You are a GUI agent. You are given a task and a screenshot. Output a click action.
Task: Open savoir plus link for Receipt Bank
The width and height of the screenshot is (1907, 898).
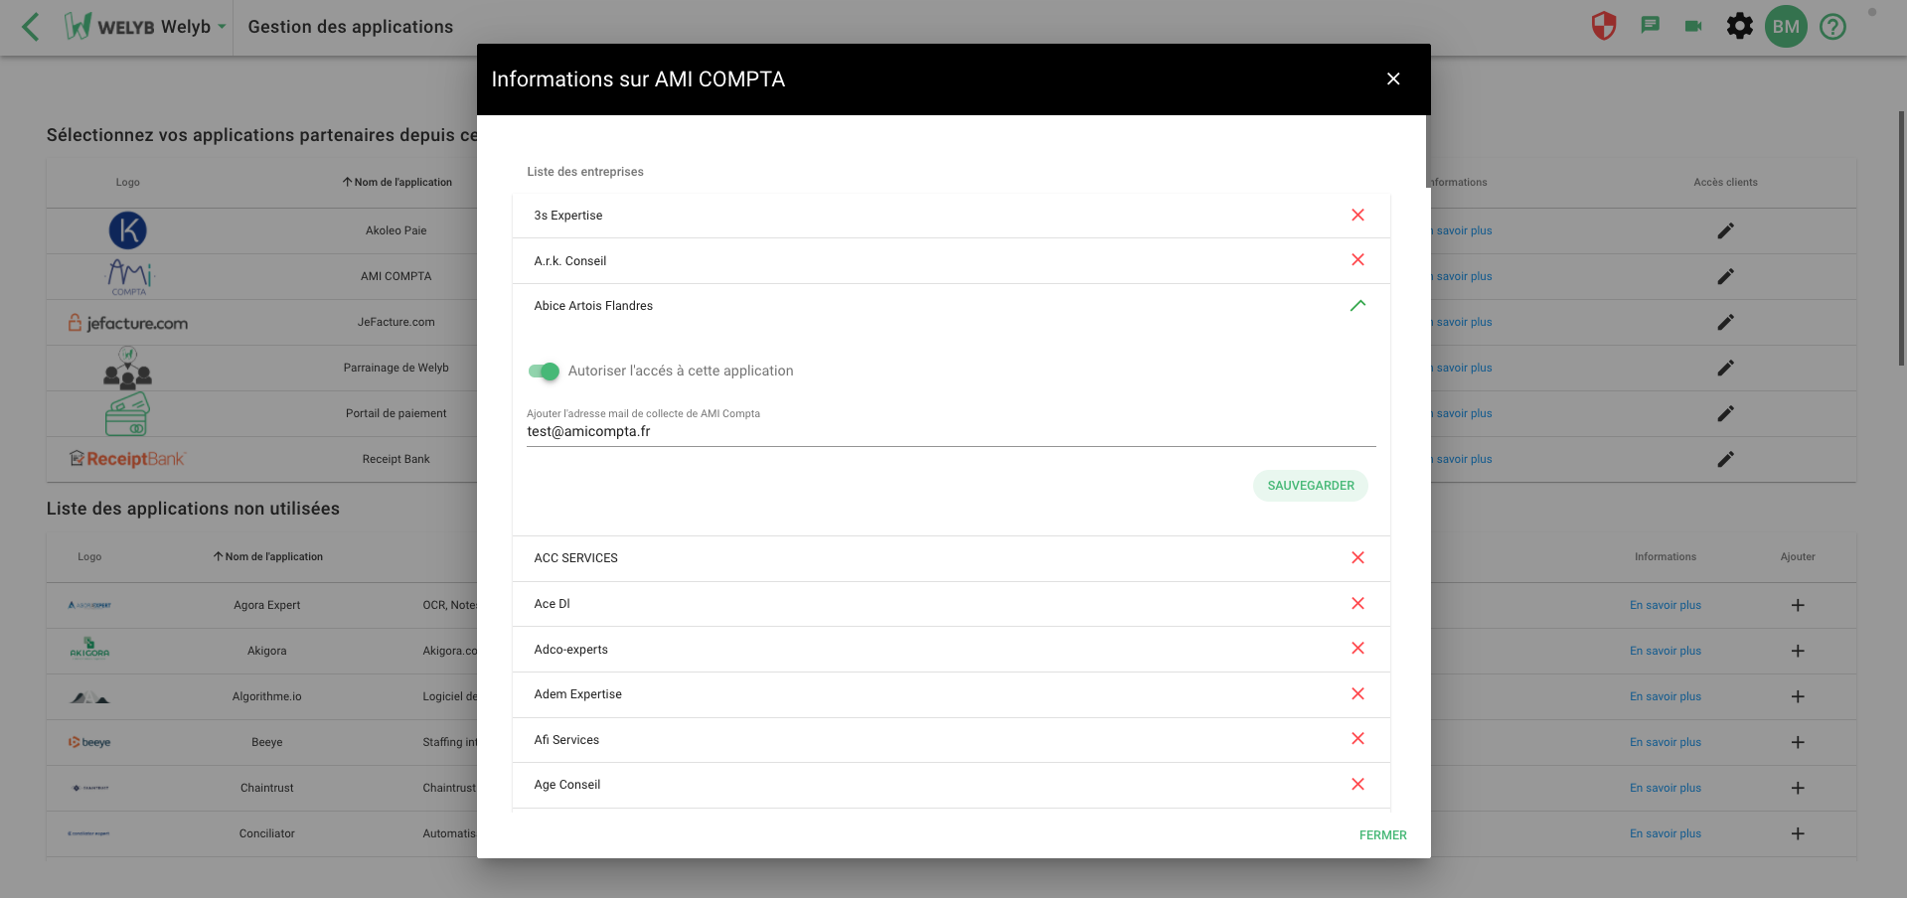[x=1462, y=459]
